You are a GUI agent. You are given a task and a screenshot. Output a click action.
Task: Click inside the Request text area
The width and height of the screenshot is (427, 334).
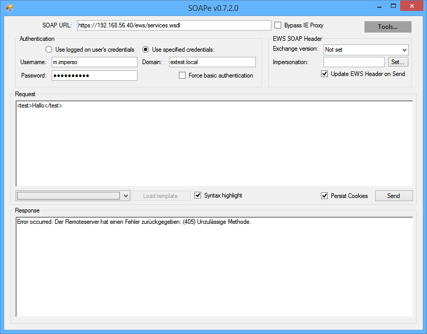(215, 144)
